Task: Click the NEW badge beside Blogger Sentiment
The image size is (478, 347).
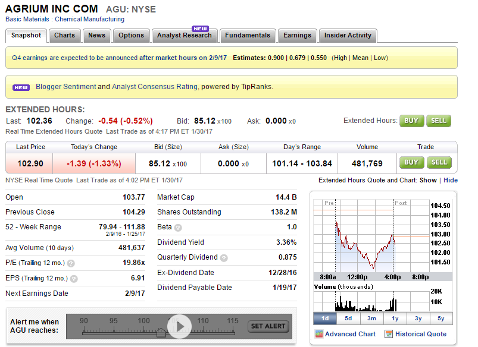Action: point(21,88)
